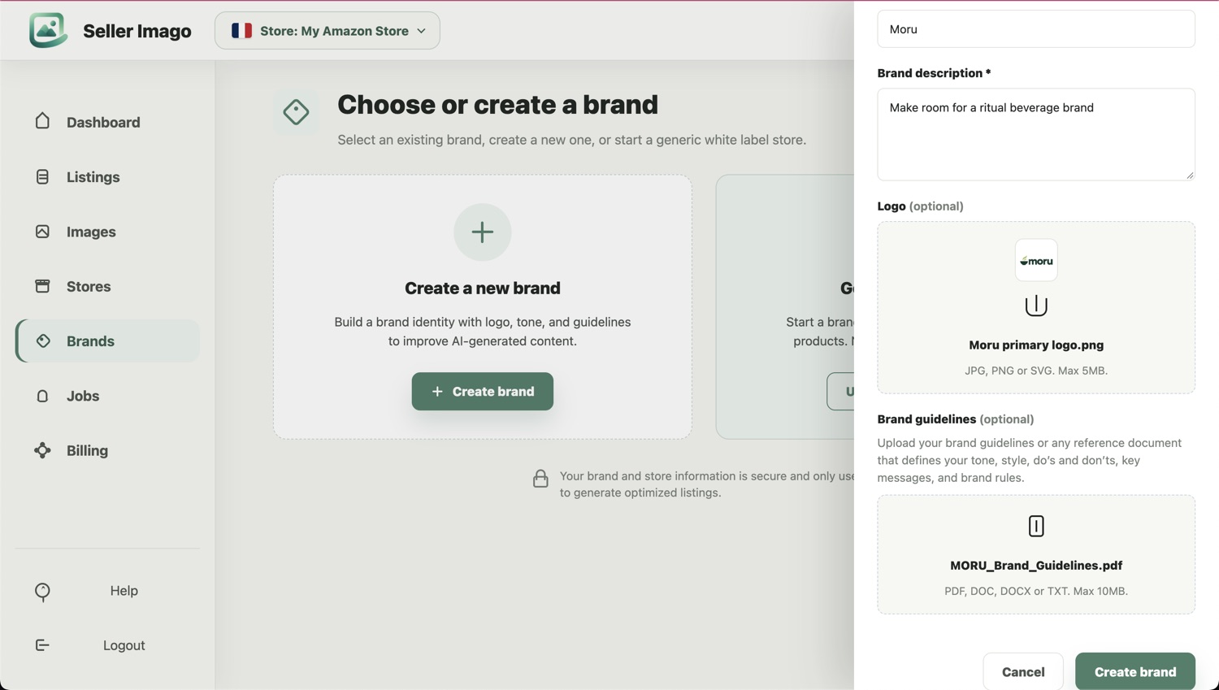Click into the Brand description textarea
This screenshot has width=1219, height=690.
coord(1036,135)
